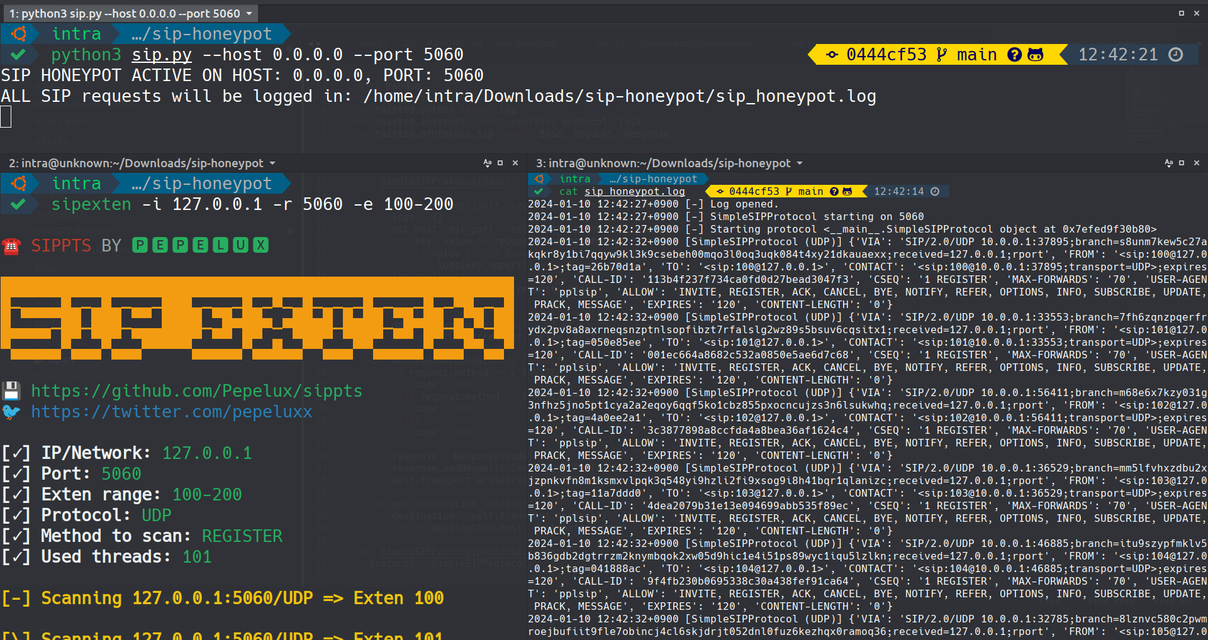Click the GitHub cat icon in terminal 3 prompt
Screen dimensions: 1208x640
(x=847, y=192)
